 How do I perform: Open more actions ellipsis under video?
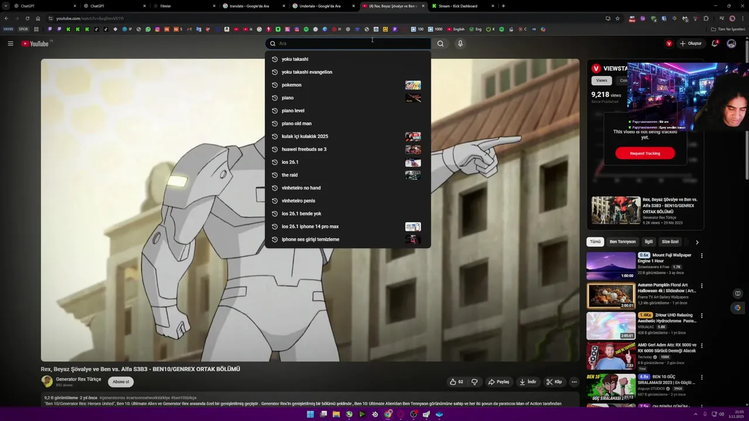(x=574, y=382)
